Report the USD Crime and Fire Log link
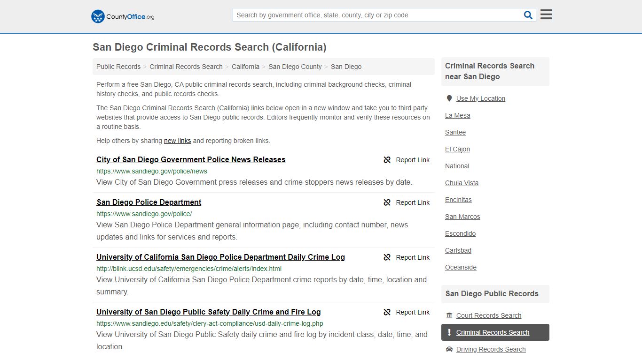Image resolution: width=642 pixels, height=360 pixels. [413, 312]
